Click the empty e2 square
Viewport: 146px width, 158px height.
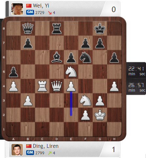(71, 115)
